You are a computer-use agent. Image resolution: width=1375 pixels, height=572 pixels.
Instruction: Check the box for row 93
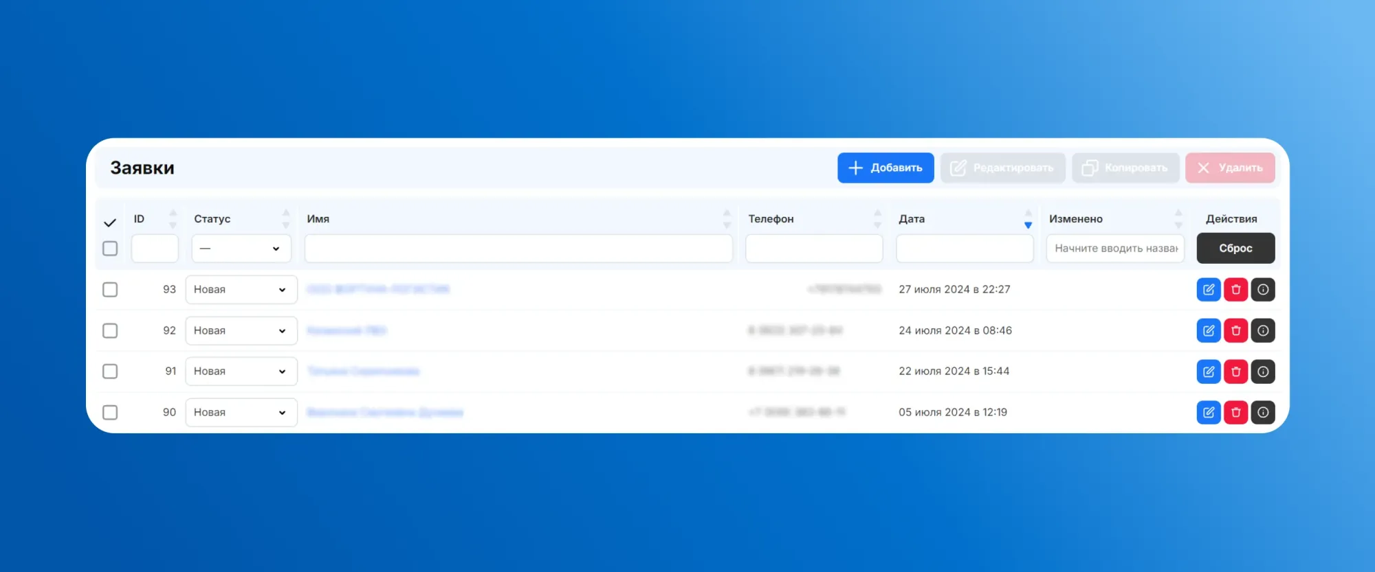pos(110,289)
